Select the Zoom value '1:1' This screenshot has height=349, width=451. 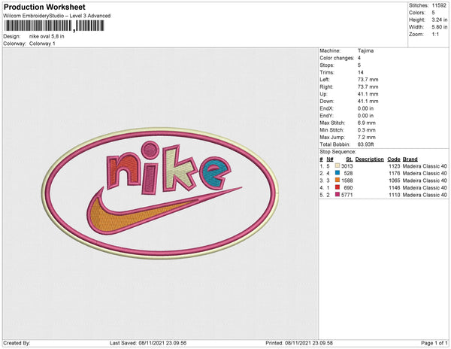point(435,35)
